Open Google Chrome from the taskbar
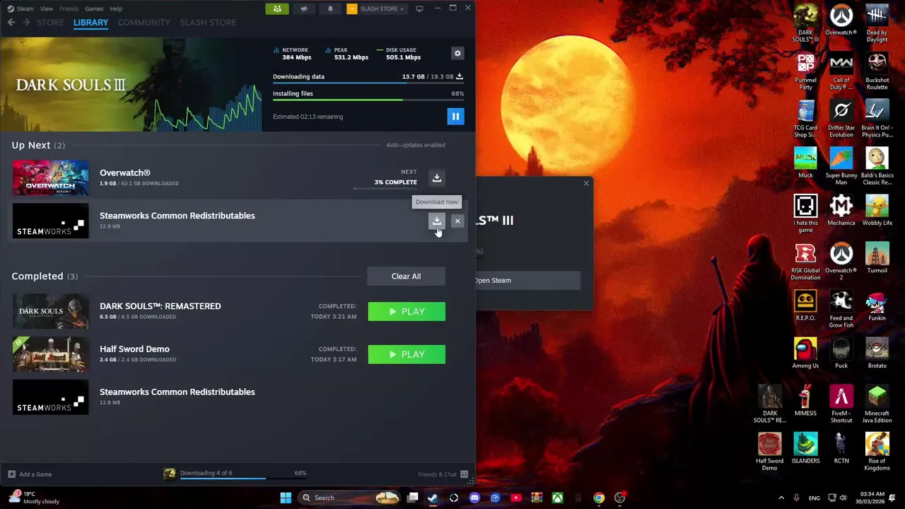 click(599, 498)
